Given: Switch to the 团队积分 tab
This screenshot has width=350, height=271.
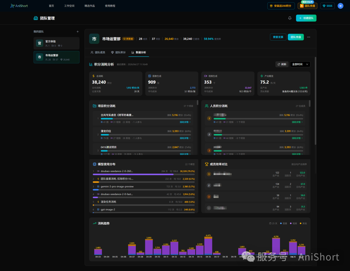Looking at the screenshot, I should pos(118,53).
